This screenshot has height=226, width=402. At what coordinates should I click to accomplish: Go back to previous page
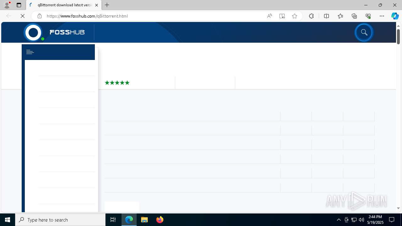(x=9, y=16)
